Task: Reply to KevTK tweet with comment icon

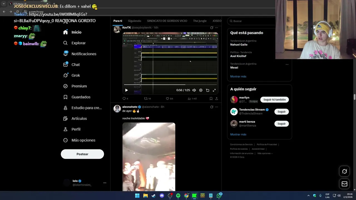Action: (125, 99)
